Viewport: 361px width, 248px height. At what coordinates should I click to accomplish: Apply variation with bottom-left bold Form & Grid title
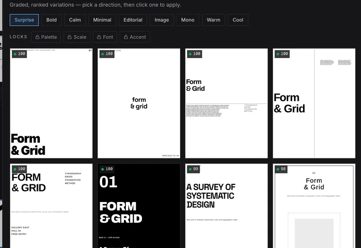(51, 103)
